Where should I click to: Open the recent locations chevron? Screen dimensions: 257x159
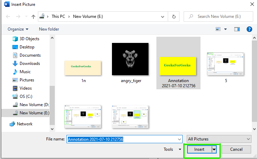click(x=26, y=16)
